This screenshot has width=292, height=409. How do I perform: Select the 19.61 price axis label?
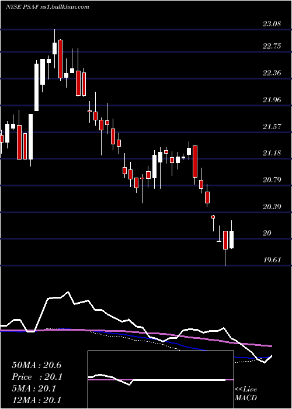pyautogui.click(x=272, y=260)
